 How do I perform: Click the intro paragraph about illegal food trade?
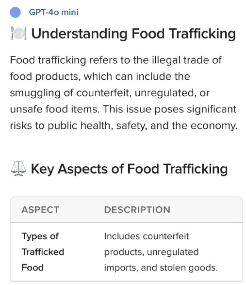[124, 93]
